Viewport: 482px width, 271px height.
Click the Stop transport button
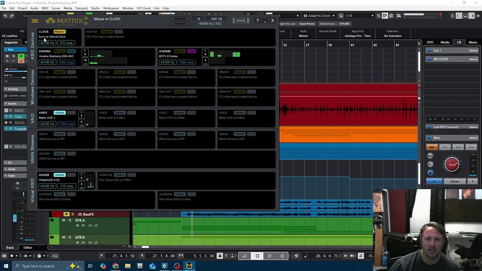257,256
